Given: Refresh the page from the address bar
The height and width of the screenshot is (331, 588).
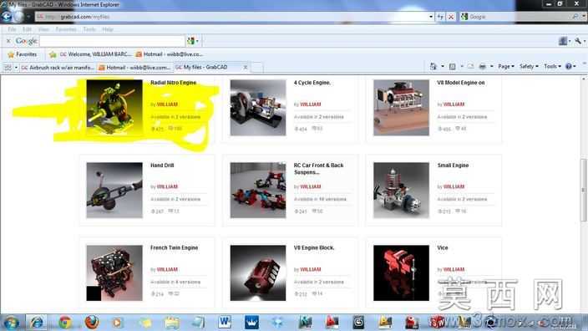Looking at the screenshot, I should point(441,17).
